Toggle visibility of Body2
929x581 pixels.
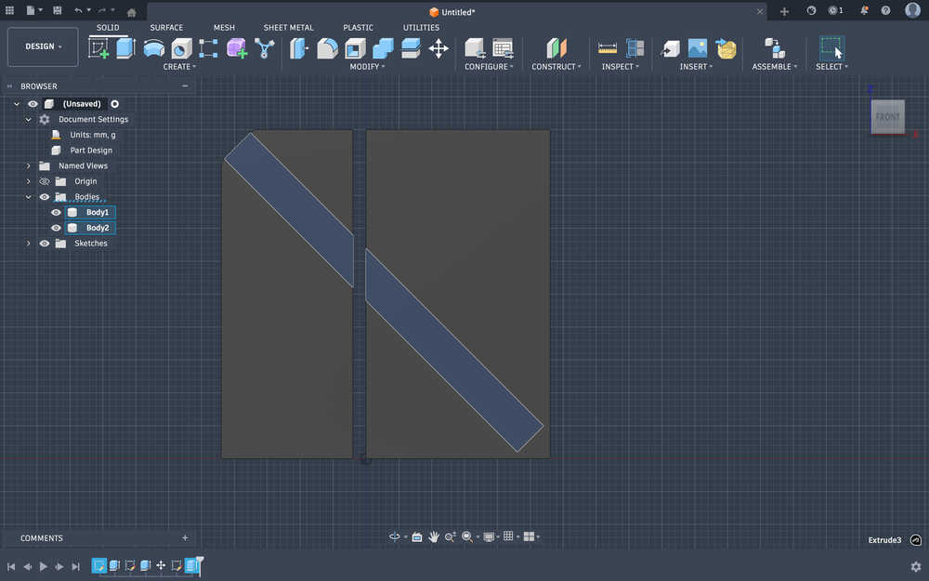click(56, 228)
